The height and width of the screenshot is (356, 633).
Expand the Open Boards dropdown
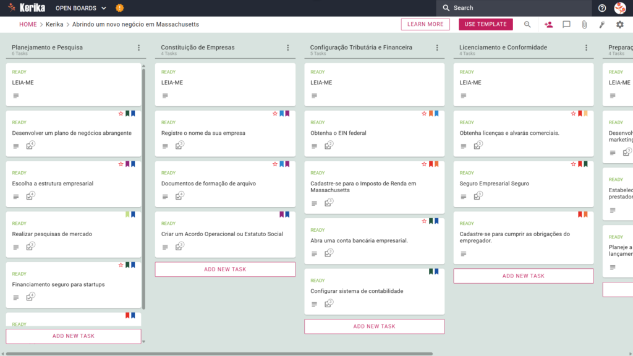81,8
